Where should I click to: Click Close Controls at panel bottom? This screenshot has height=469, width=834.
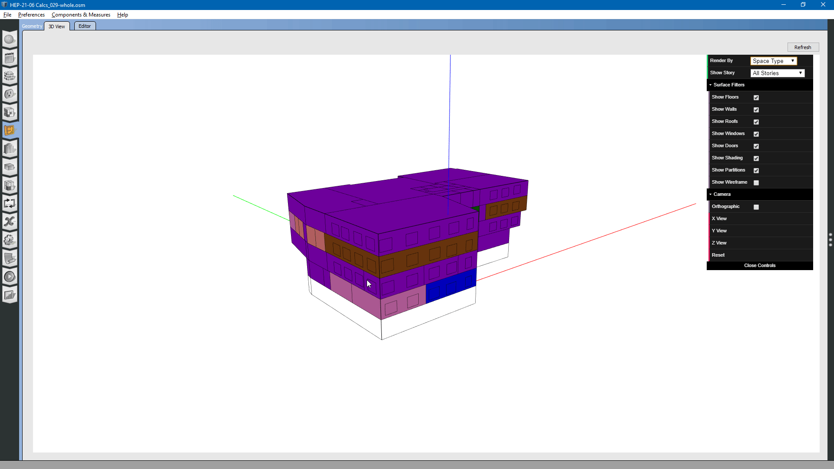click(759, 265)
